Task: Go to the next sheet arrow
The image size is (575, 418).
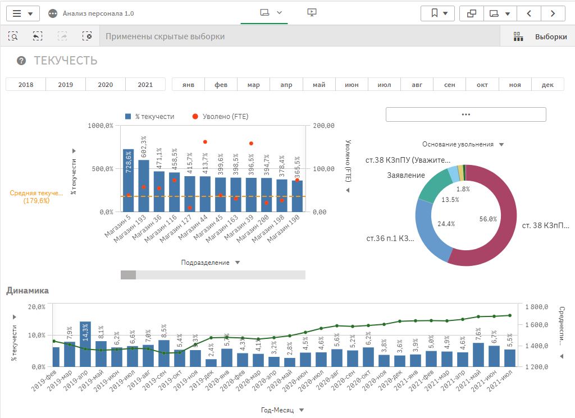Action: point(553,13)
